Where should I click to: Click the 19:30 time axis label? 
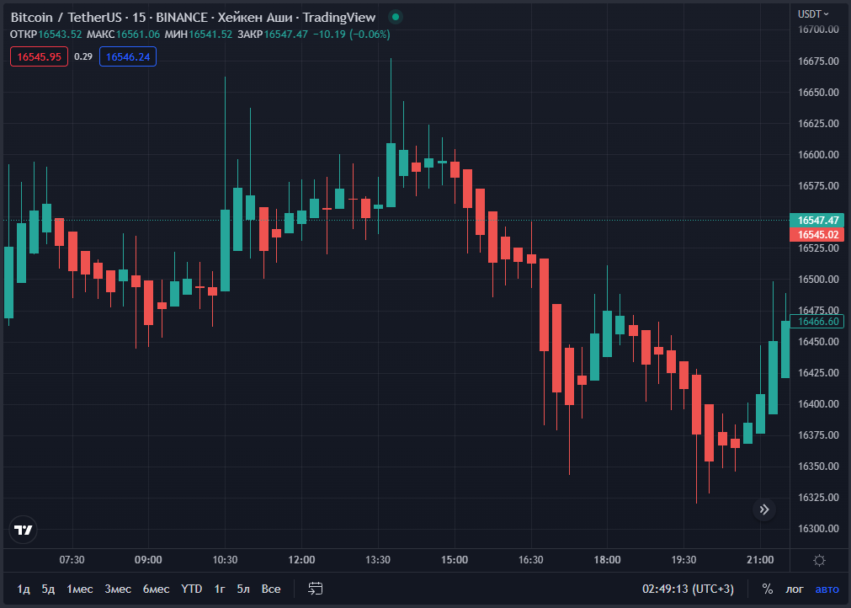tap(683, 560)
